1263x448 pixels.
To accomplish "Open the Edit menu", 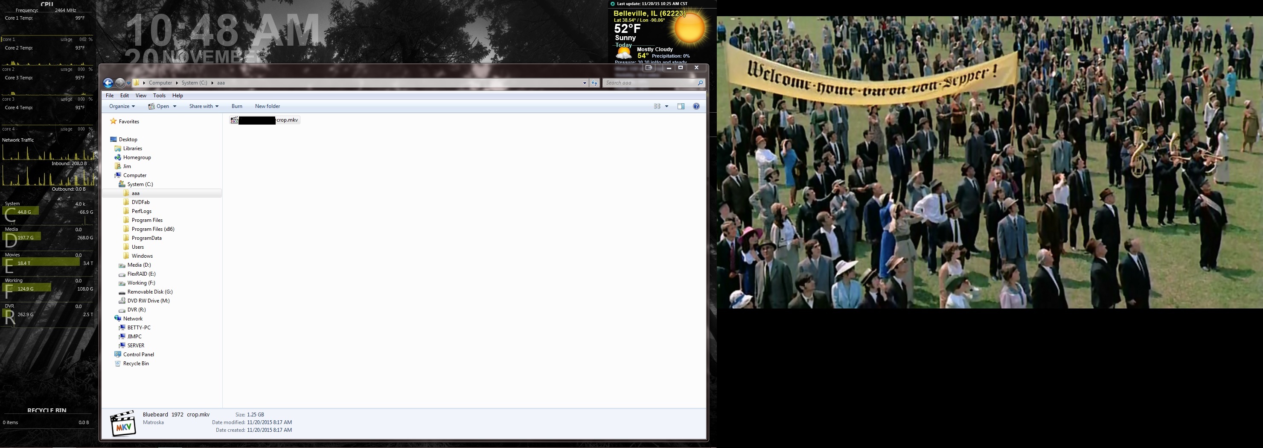I will [125, 96].
